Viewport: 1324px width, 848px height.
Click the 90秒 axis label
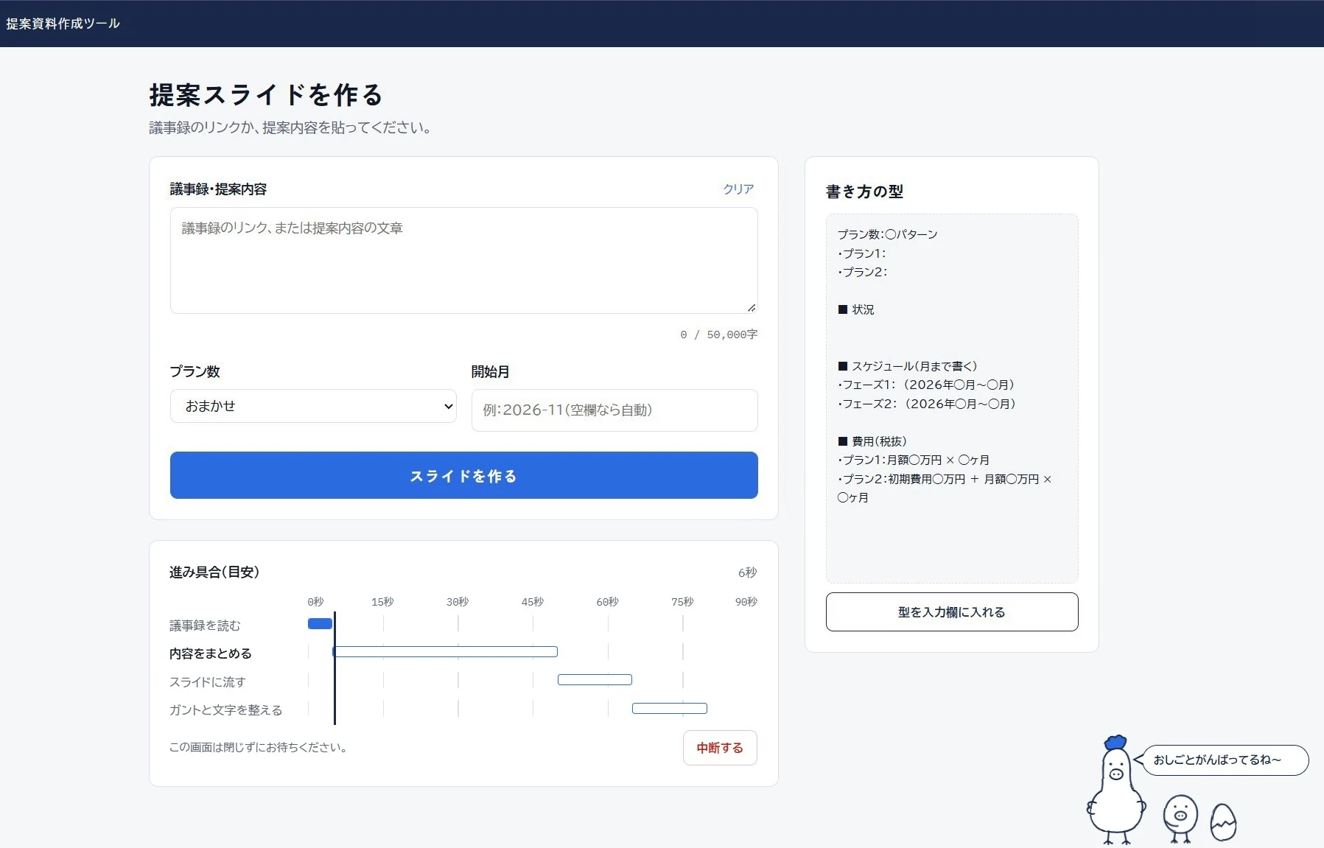[x=746, y=602]
